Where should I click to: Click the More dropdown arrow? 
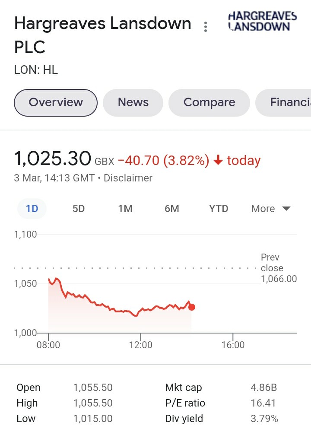[286, 209]
